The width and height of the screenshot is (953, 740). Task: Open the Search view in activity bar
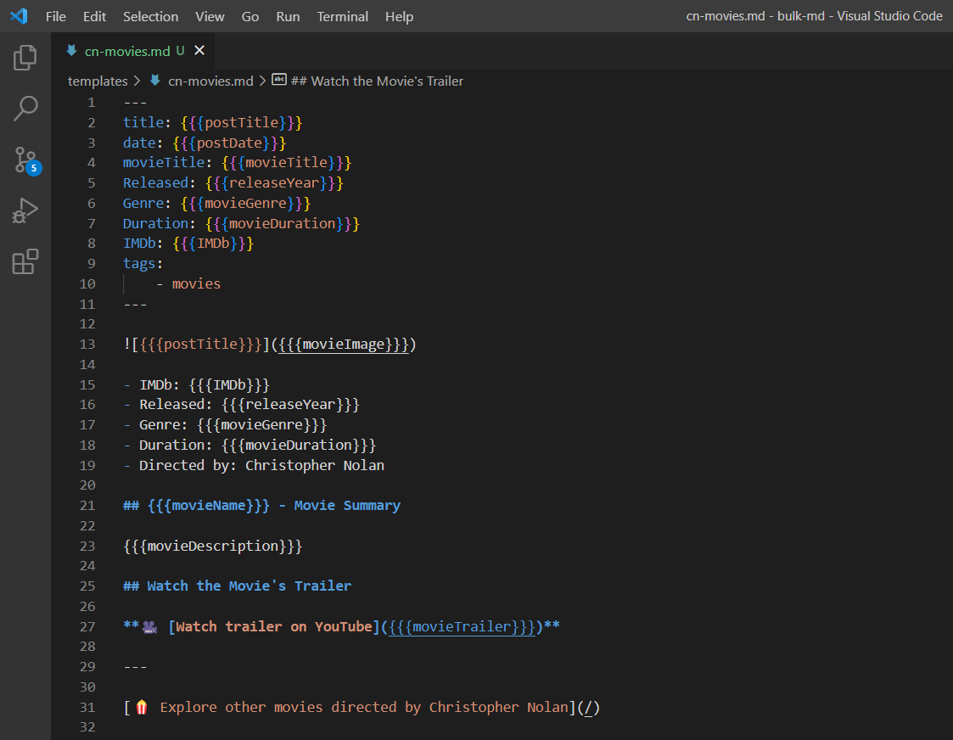pos(25,108)
